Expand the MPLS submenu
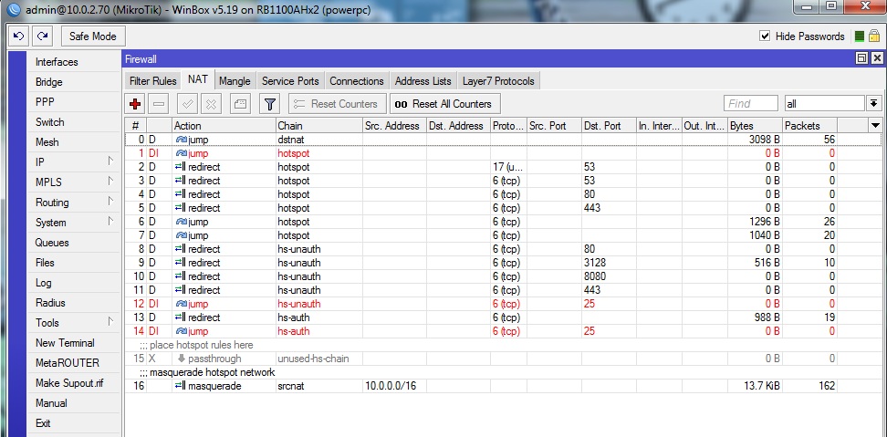887x437 pixels. click(74, 182)
